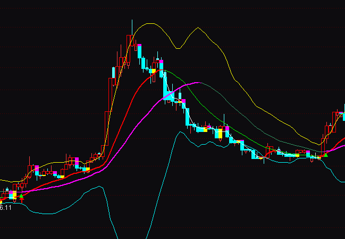Click the green triangle signal at right
Image resolution: width=345 pixels, height=239 pixels.
tap(326, 154)
